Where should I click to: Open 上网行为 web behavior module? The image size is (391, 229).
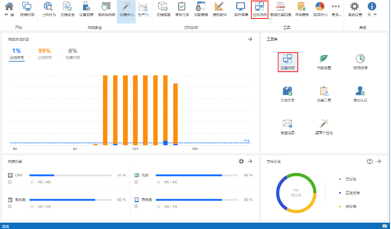tap(49, 9)
